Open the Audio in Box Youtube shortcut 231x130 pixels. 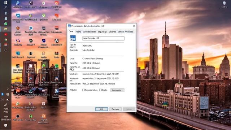pos(31,106)
